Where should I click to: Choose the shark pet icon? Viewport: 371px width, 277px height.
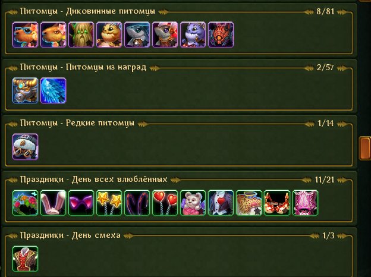tap(137, 34)
